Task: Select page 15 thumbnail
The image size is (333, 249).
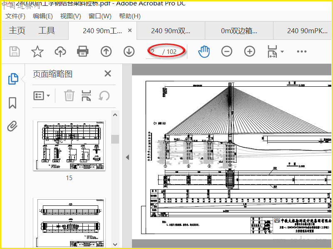Action: coord(69,146)
